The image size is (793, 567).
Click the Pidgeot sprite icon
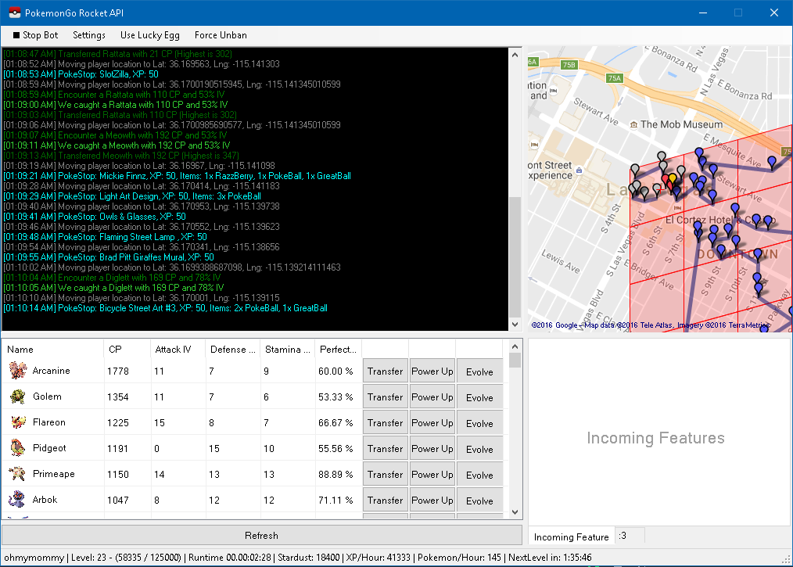pyautogui.click(x=17, y=448)
